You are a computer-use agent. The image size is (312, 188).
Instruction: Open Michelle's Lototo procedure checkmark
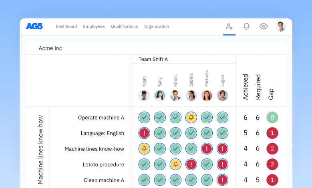[x=207, y=164]
